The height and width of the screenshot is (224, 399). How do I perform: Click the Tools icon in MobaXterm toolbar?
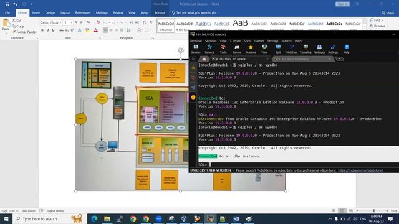coord(223,49)
